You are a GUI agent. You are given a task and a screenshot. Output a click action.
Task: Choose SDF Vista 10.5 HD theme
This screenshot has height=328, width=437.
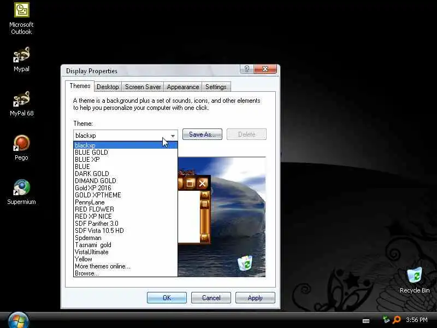coord(126,231)
